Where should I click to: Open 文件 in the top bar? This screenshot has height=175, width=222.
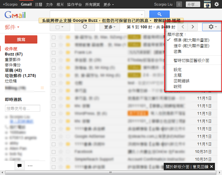coord(49,4)
